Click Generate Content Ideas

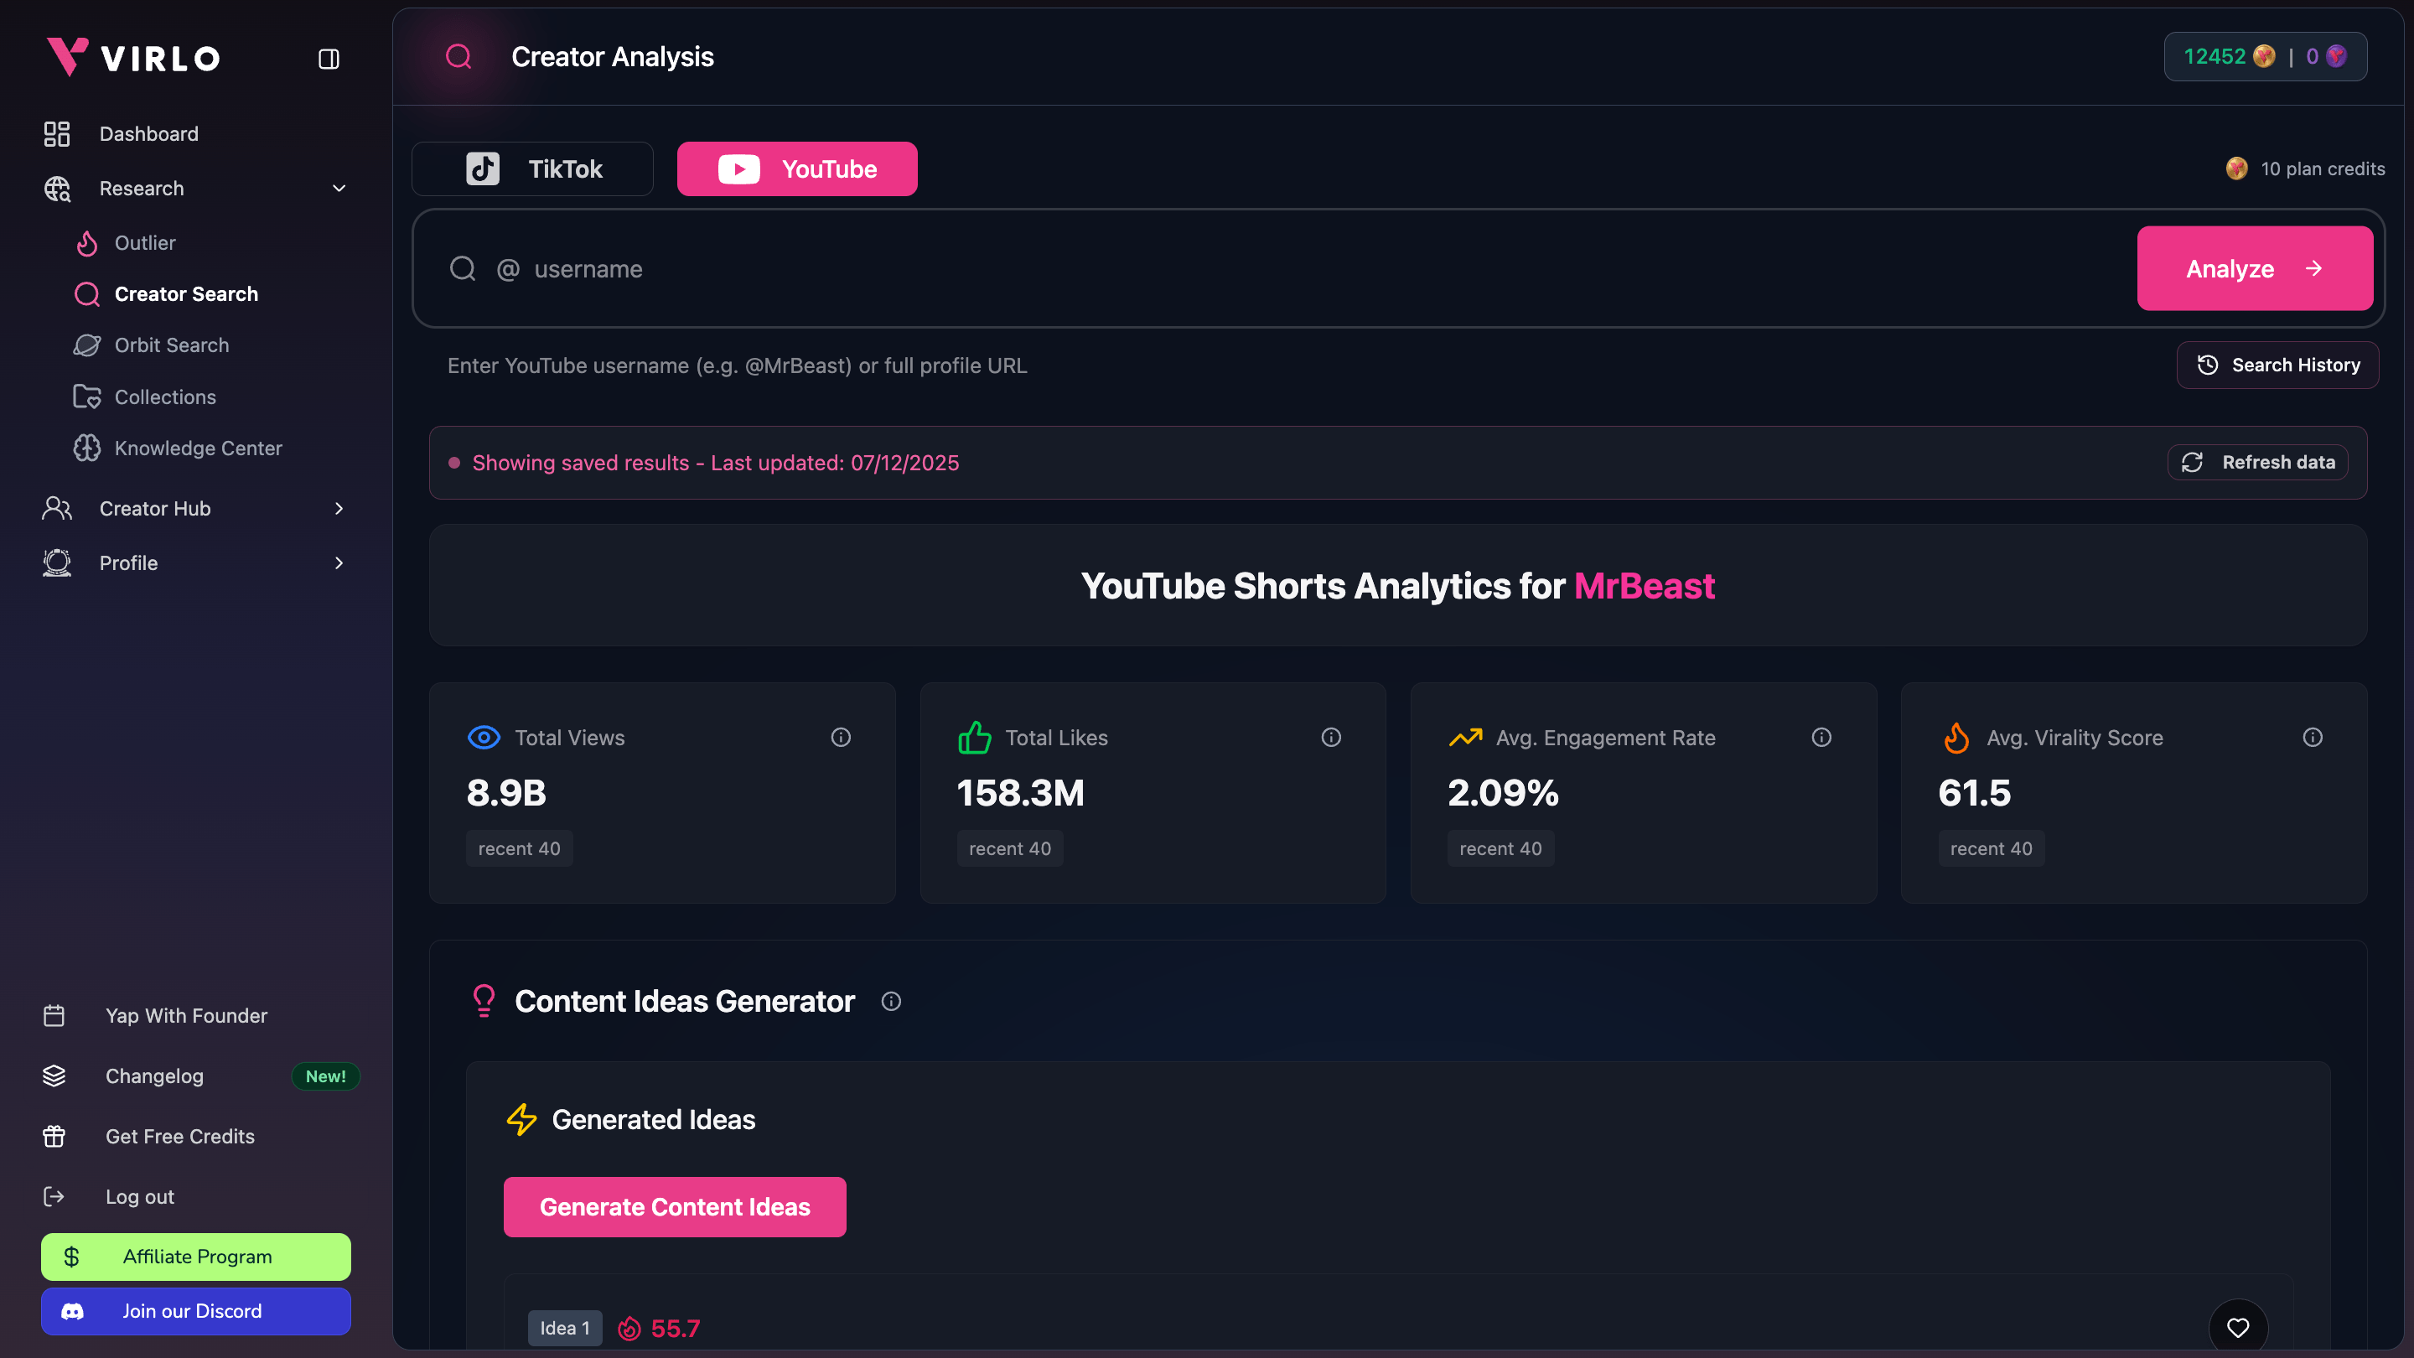pos(675,1207)
